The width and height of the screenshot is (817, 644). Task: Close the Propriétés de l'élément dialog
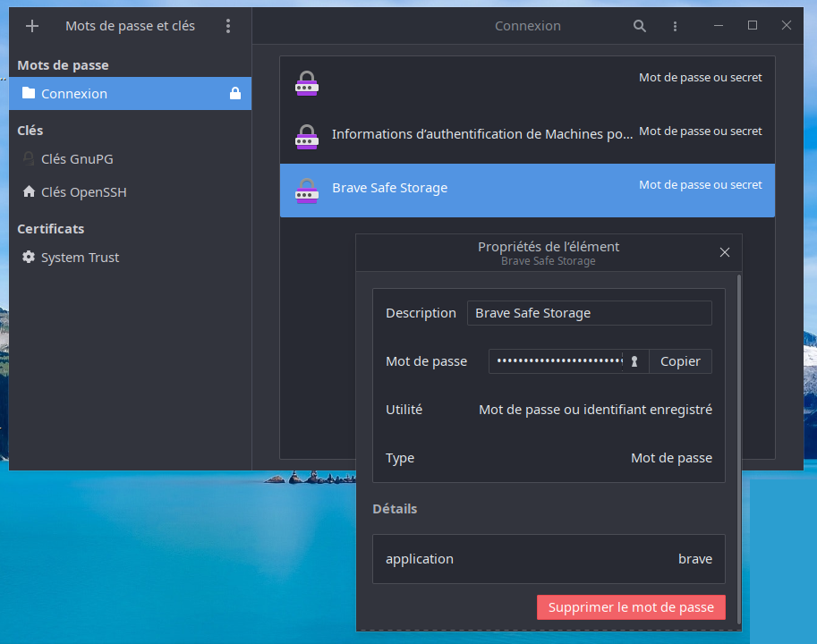[x=725, y=253]
